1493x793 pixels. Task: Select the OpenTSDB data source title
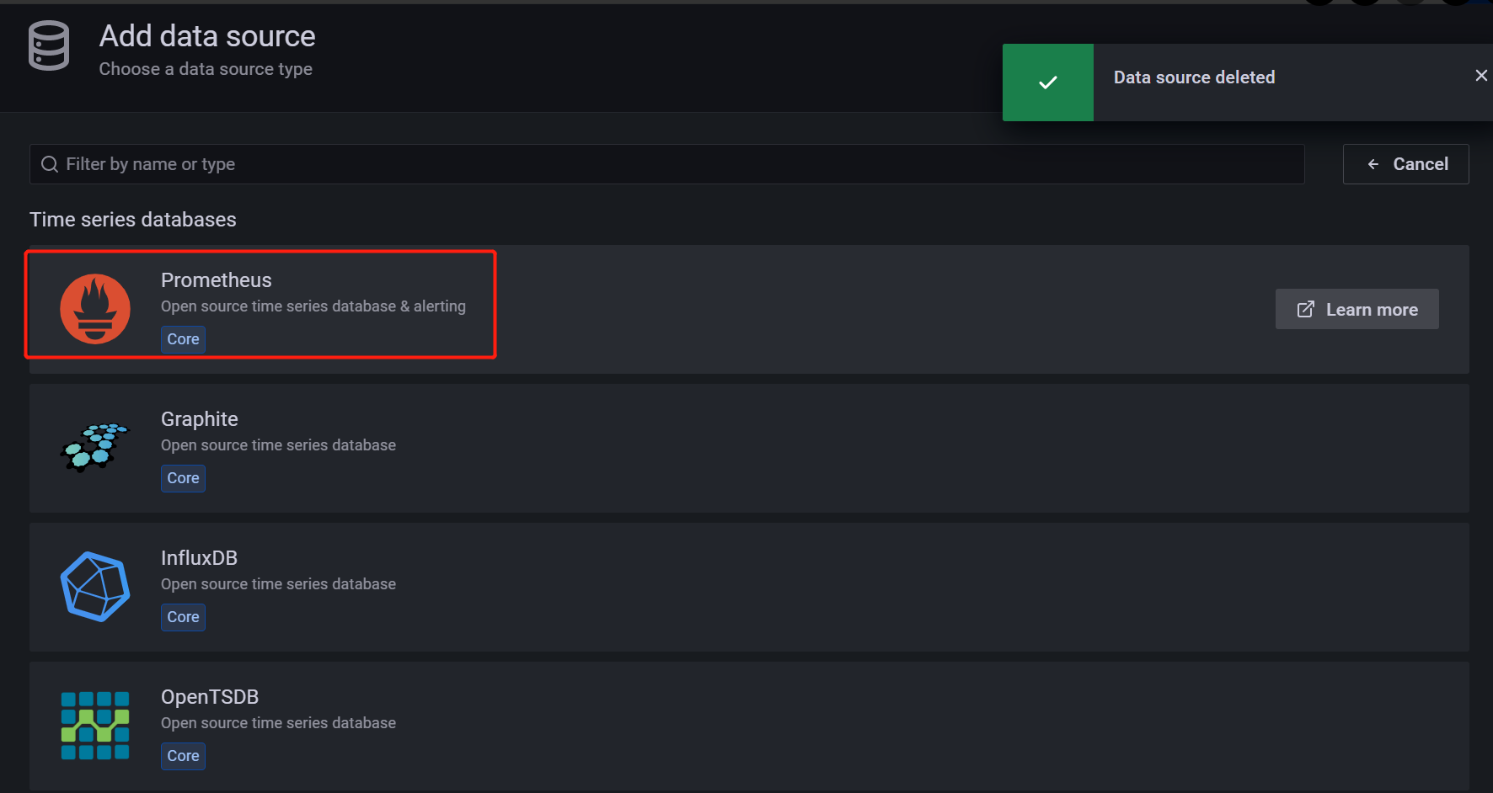[x=210, y=697]
